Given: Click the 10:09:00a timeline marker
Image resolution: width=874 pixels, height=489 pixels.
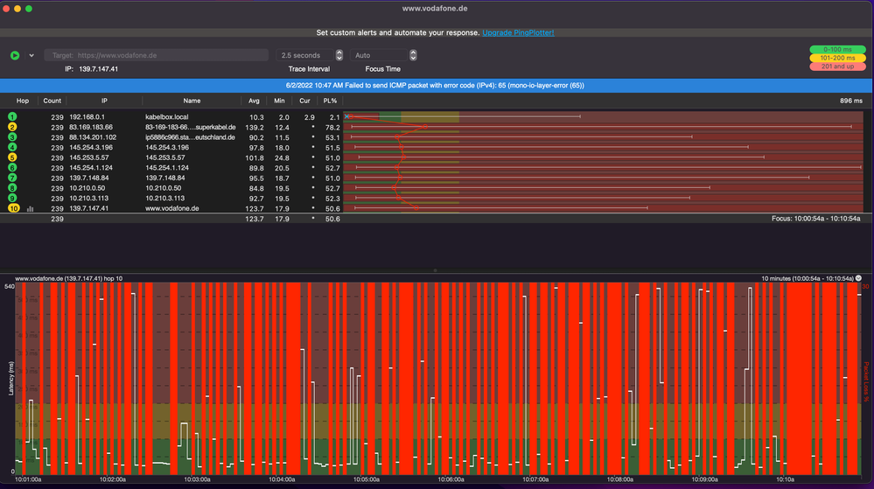Looking at the screenshot, I should click(x=704, y=479).
